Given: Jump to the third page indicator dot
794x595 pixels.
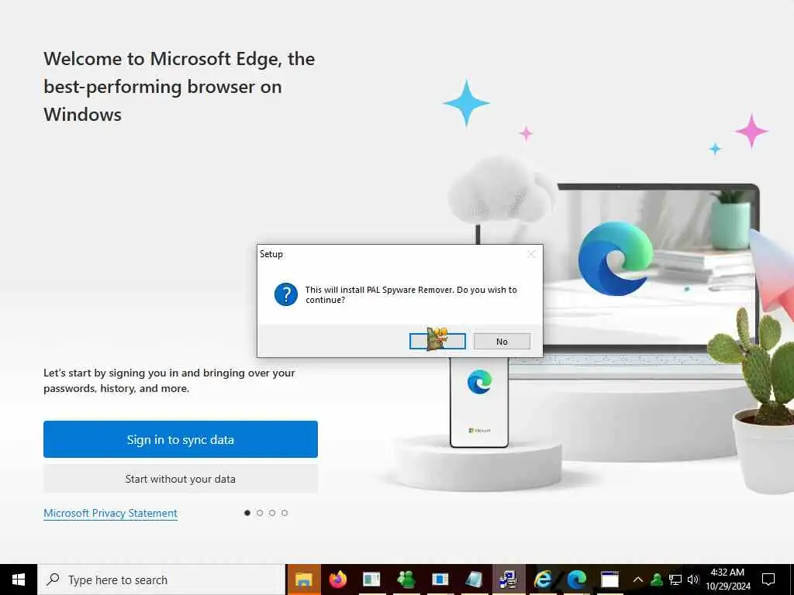Looking at the screenshot, I should 272,513.
